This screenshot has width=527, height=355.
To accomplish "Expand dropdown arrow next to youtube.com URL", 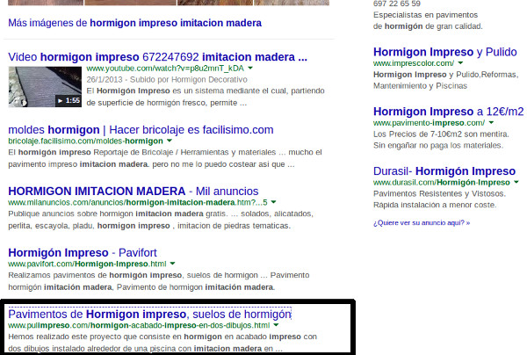I will [x=250, y=69].
